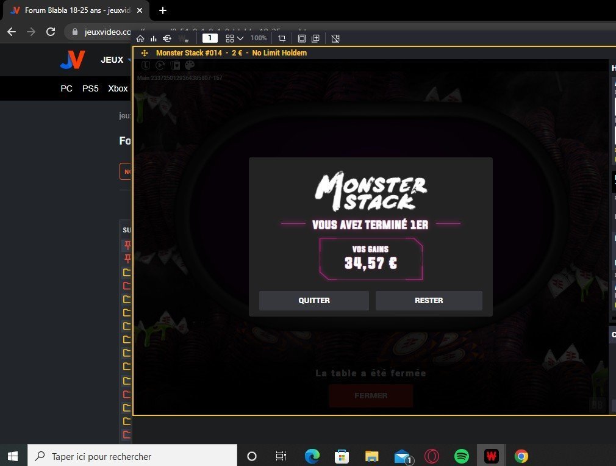Screen dimensions: 616x466
Task: Open Microsoft Store from taskbar
Action: tap(342, 456)
